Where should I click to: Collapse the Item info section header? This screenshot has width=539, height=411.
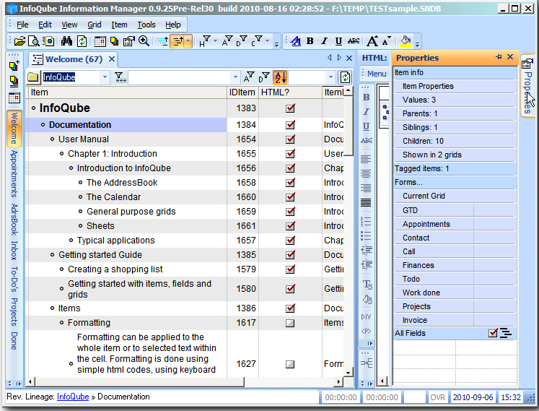(x=455, y=73)
